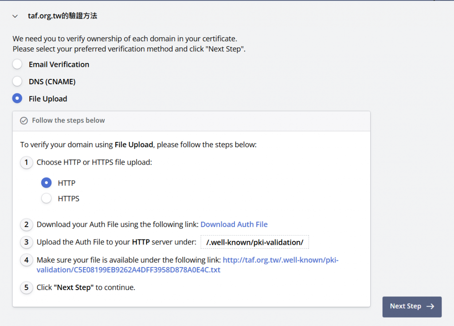Click the step 3 number badge
The height and width of the screenshot is (326, 454).
tap(27, 242)
